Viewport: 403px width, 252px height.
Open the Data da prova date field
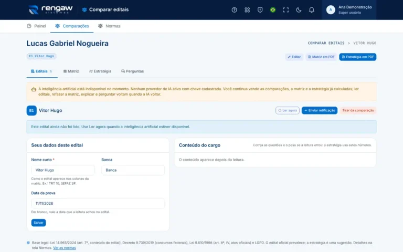(x=98, y=203)
